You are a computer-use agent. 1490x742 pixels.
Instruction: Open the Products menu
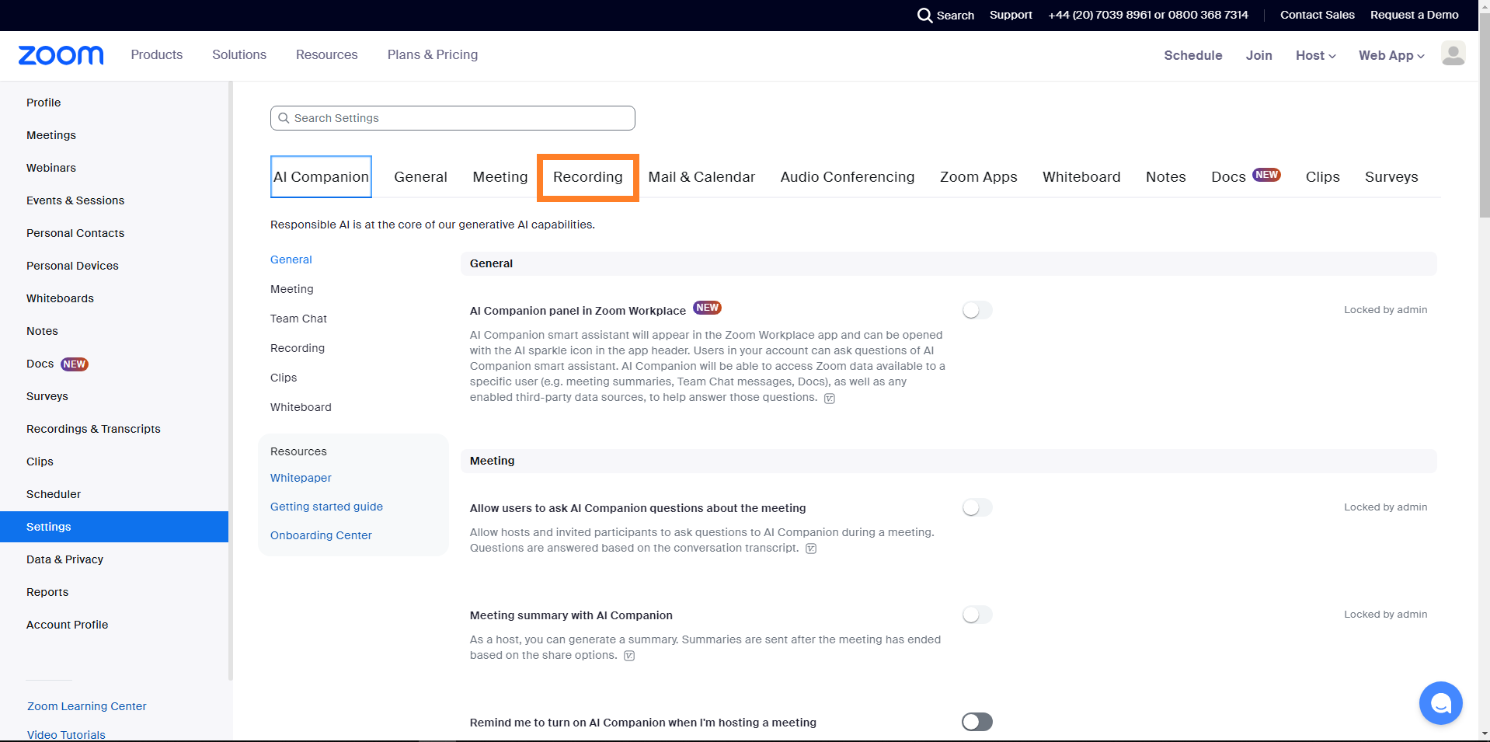(157, 54)
